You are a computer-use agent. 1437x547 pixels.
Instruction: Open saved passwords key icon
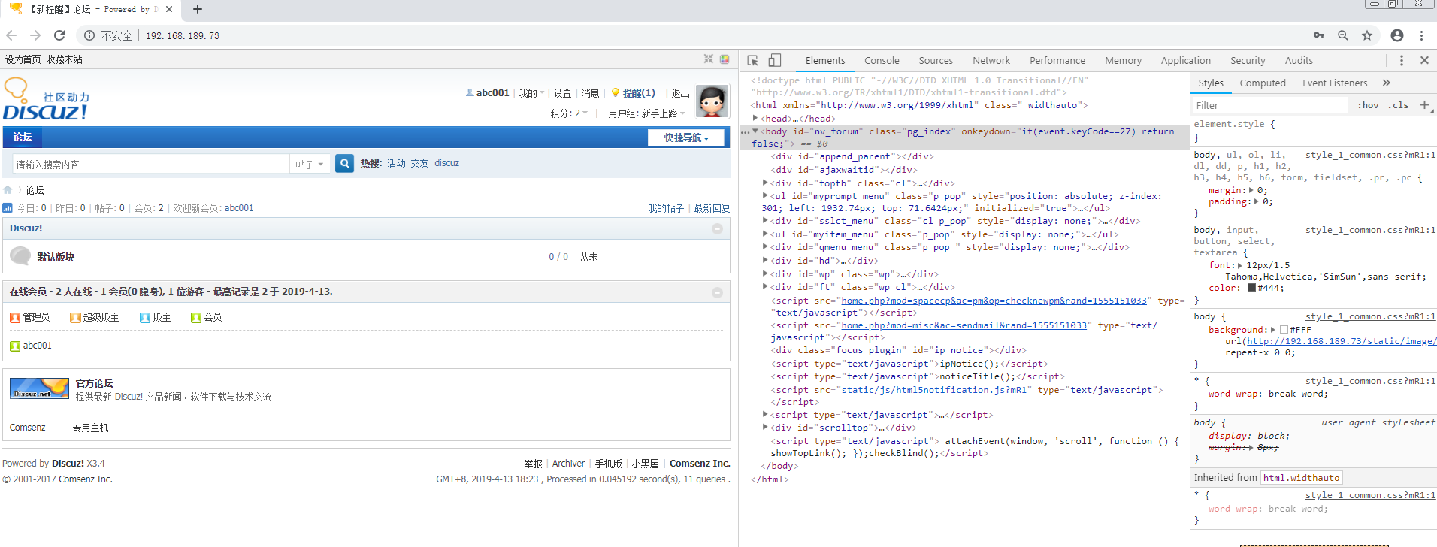point(1319,35)
